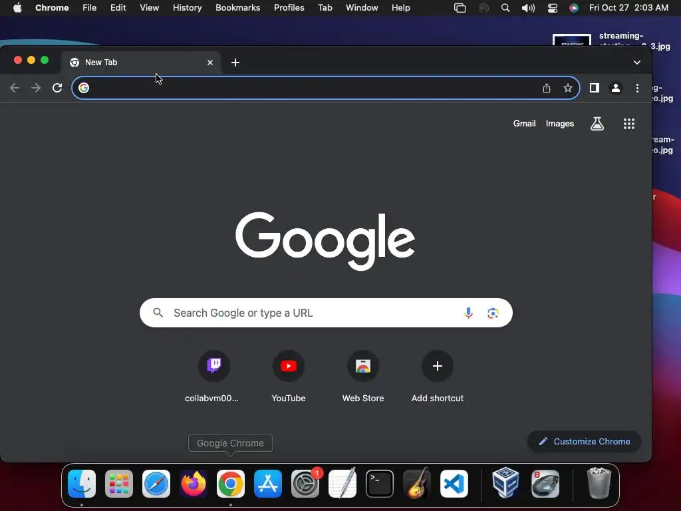
Task: Start voice search with the microphone
Action: [468, 313]
